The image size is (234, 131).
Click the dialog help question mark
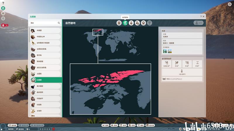click(x=201, y=17)
